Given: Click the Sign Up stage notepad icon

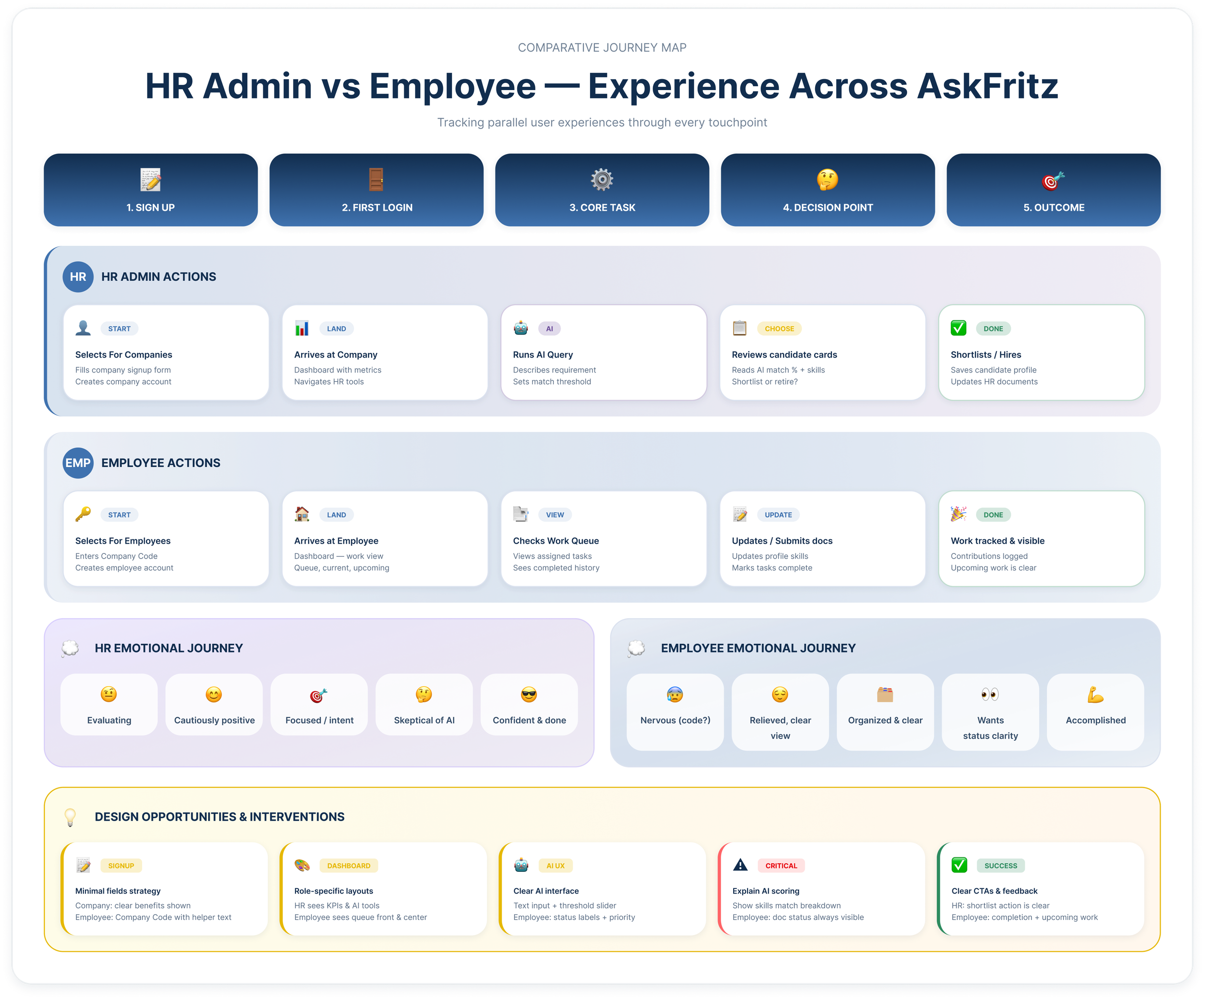Looking at the screenshot, I should tap(150, 180).
